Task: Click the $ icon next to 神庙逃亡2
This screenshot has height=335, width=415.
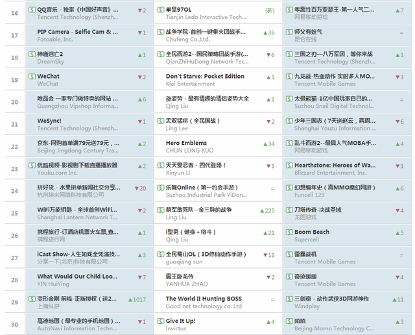Action: pos(32,54)
